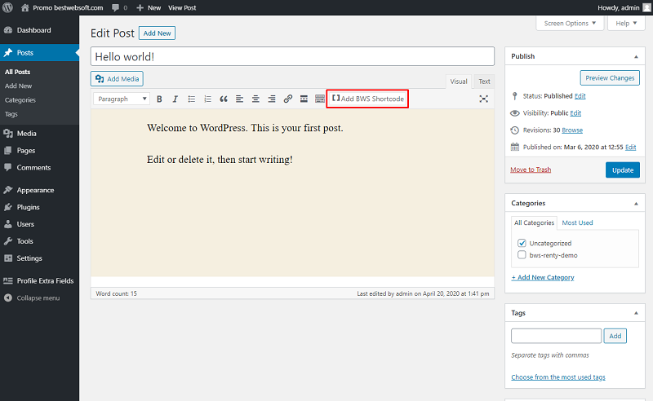Click View Post in admin bar
Image resolution: width=653 pixels, height=401 pixels.
[x=182, y=7]
